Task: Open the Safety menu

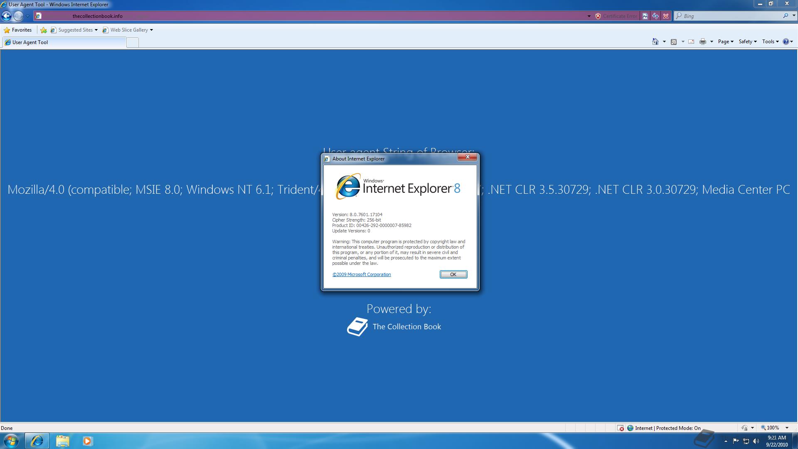Action: 747,42
